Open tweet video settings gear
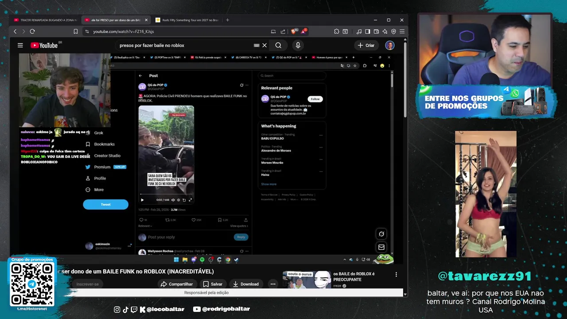This screenshot has width=567, height=319. point(179,200)
